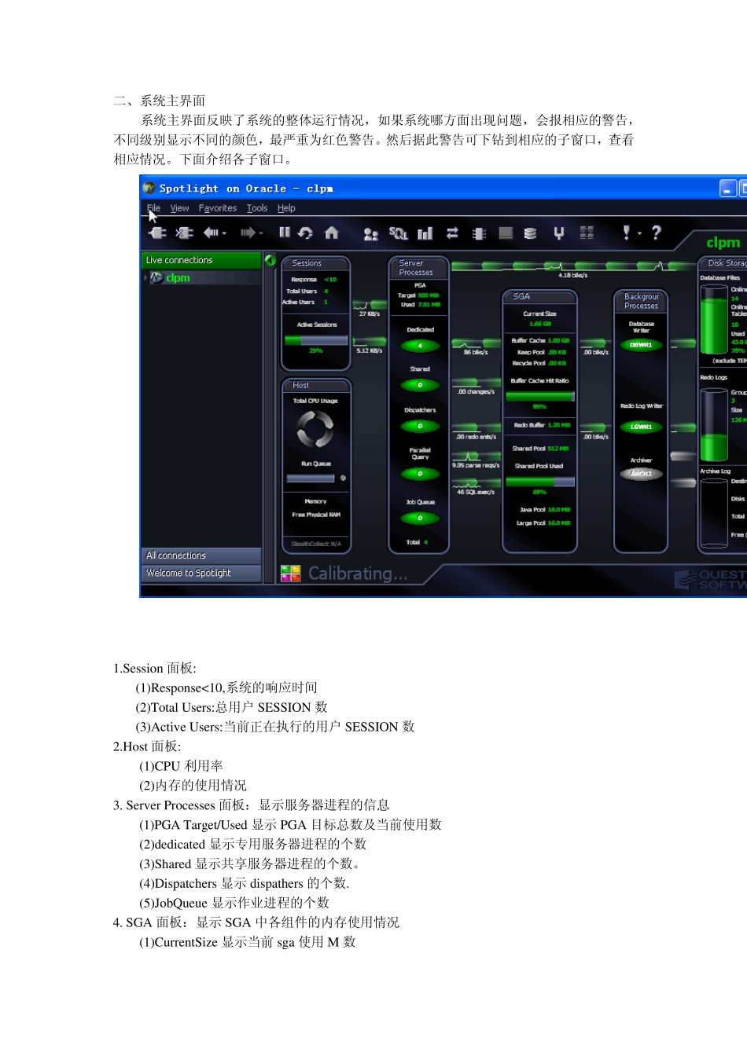The height and width of the screenshot is (1056, 747).
Task: Expand the clpm tree node arrow
Action: (146, 277)
